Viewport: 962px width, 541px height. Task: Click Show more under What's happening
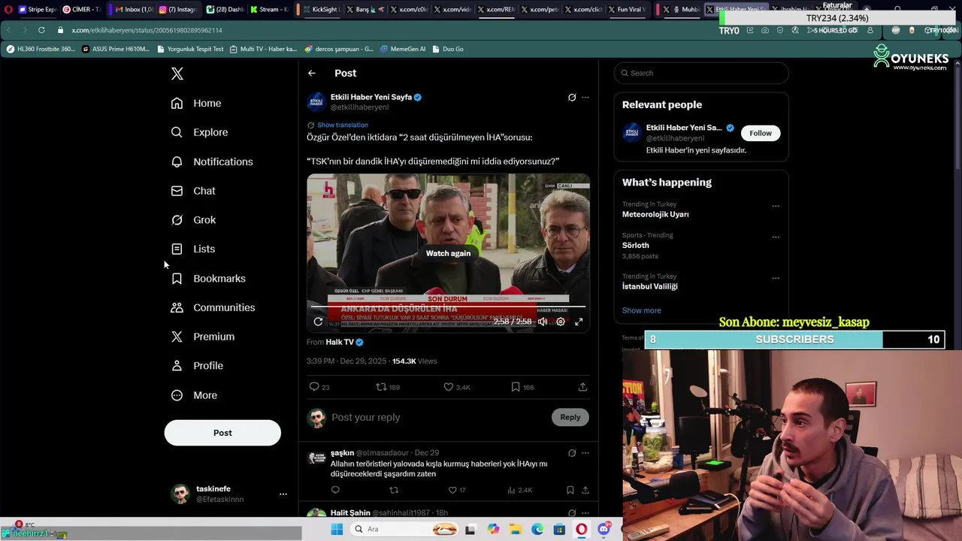point(642,310)
